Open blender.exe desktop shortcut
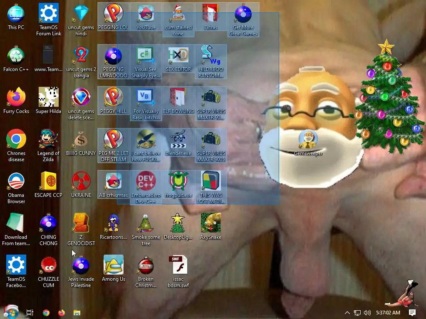 pyautogui.click(x=178, y=143)
